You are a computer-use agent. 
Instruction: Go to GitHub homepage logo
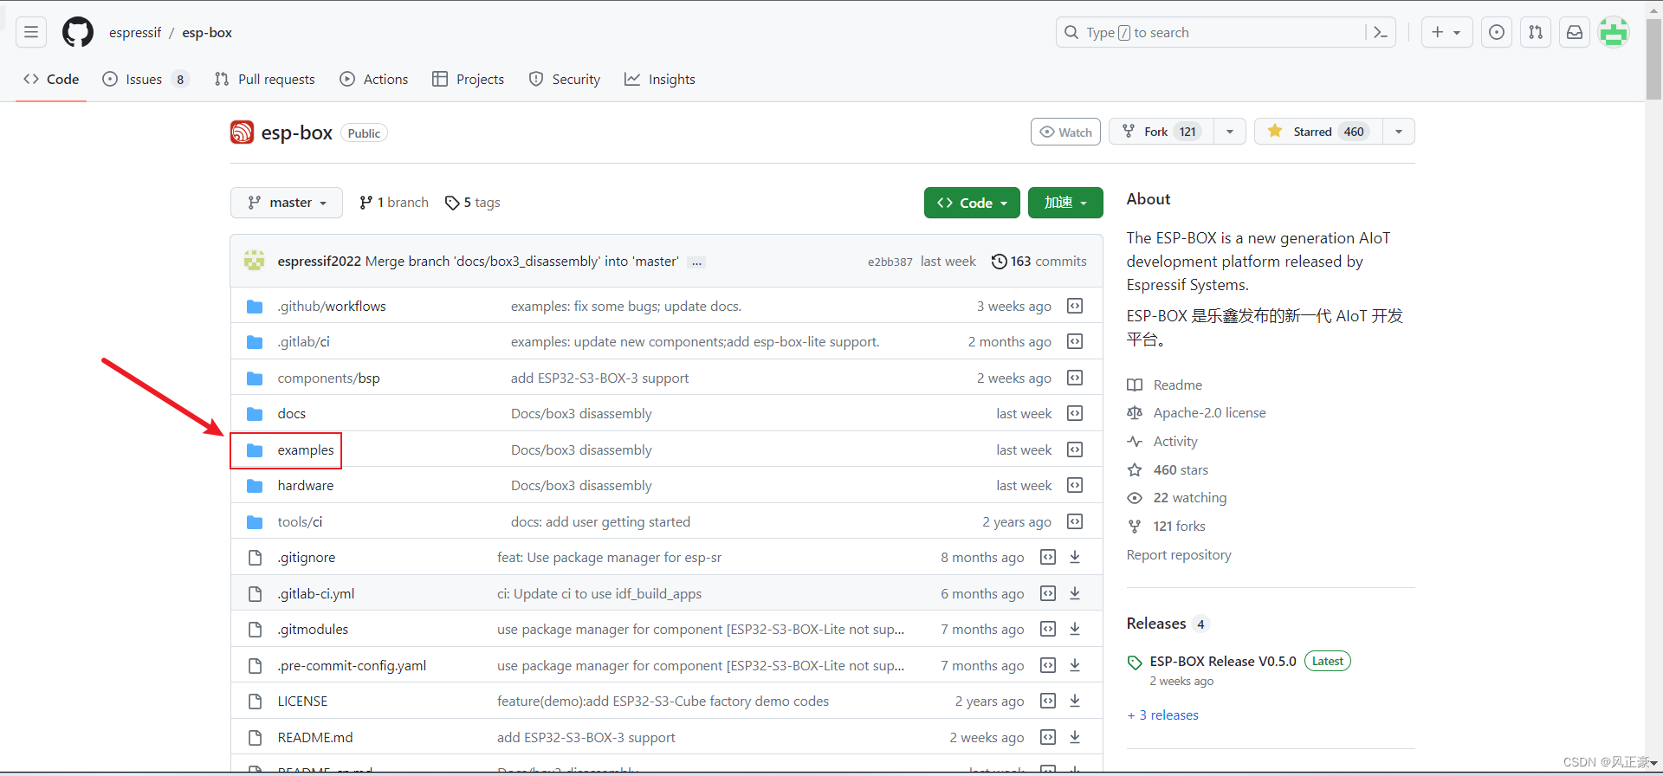point(78,32)
